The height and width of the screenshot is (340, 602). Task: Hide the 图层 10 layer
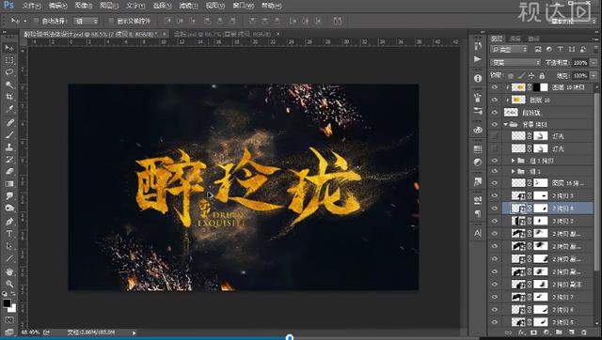(495, 100)
